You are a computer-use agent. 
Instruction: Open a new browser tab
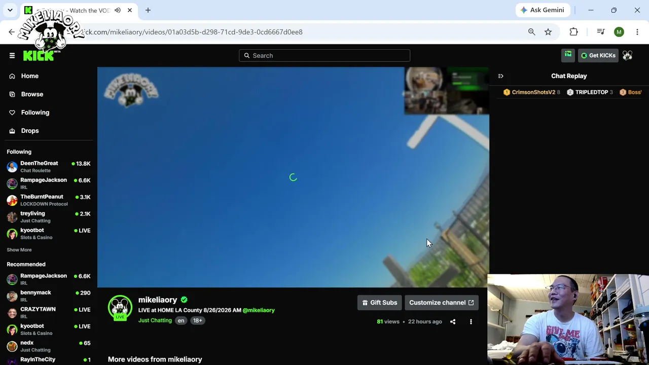tap(148, 10)
